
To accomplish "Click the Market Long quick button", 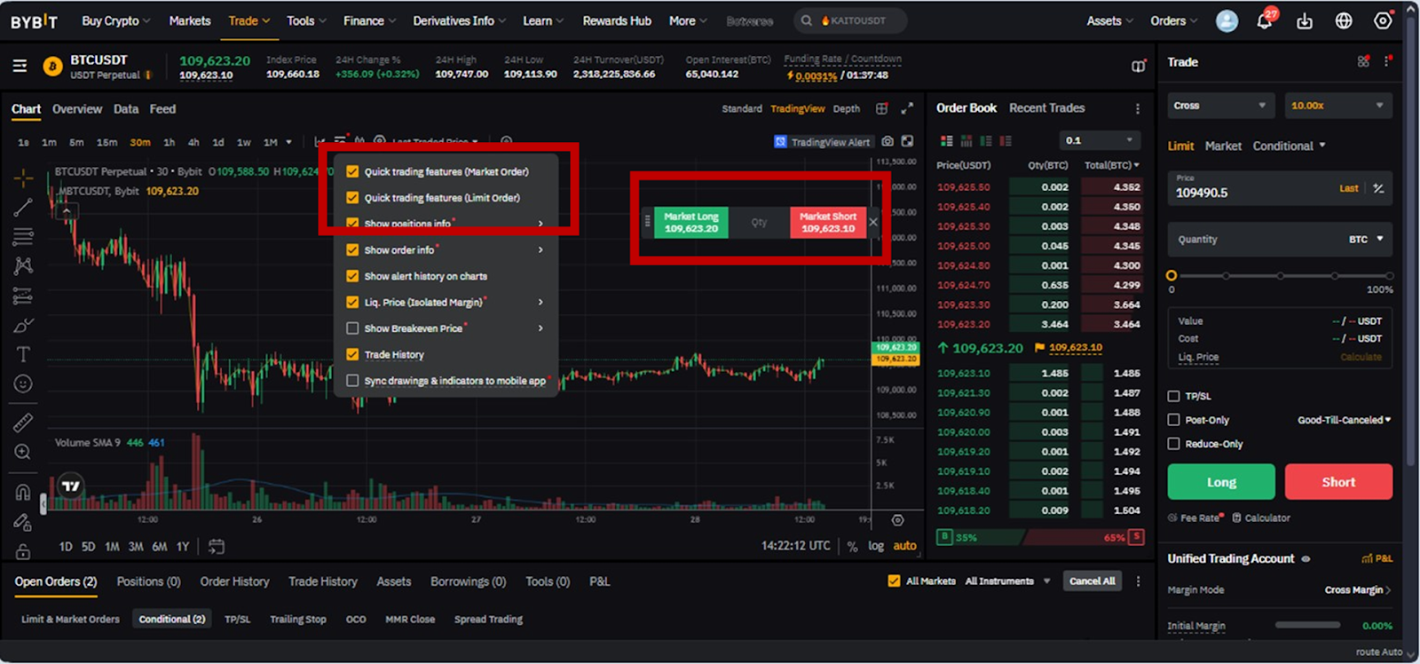I will [690, 222].
